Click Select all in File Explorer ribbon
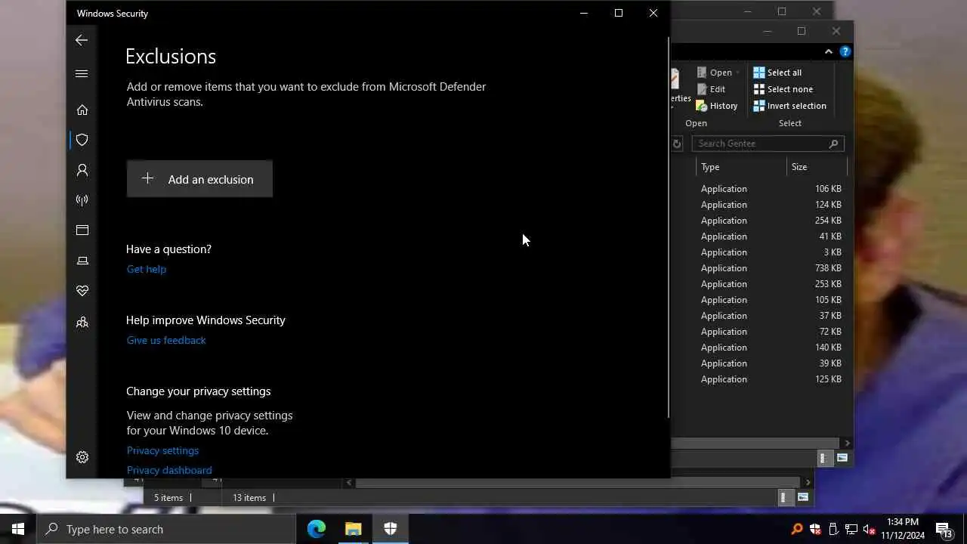Image resolution: width=967 pixels, height=544 pixels. 777,73
